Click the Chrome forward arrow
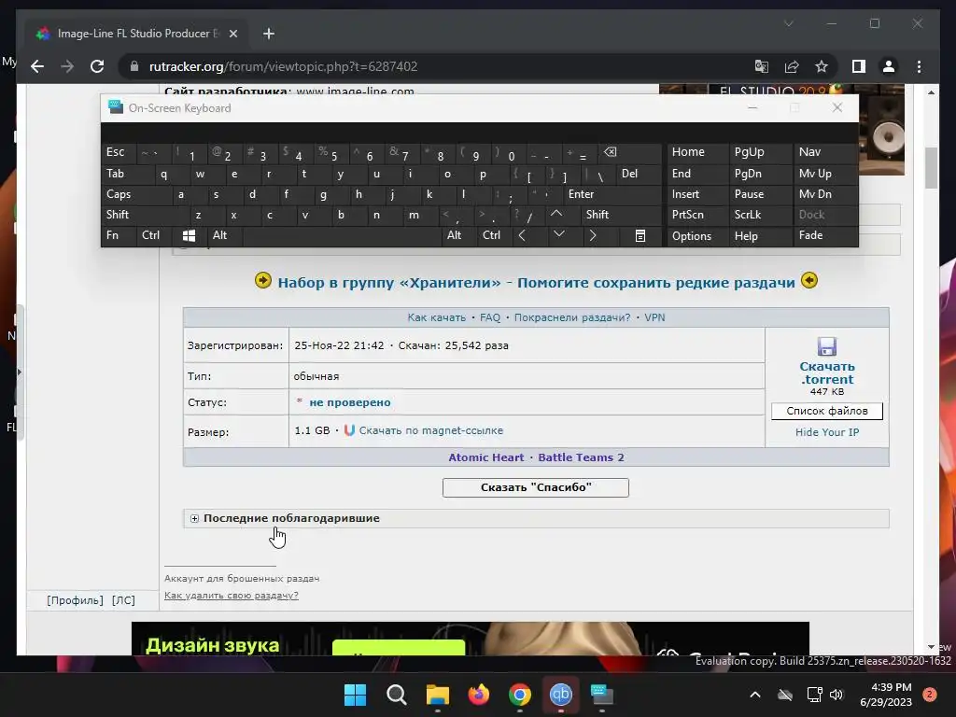The height and width of the screenshot is (717, 956). [x=67, y=66]
